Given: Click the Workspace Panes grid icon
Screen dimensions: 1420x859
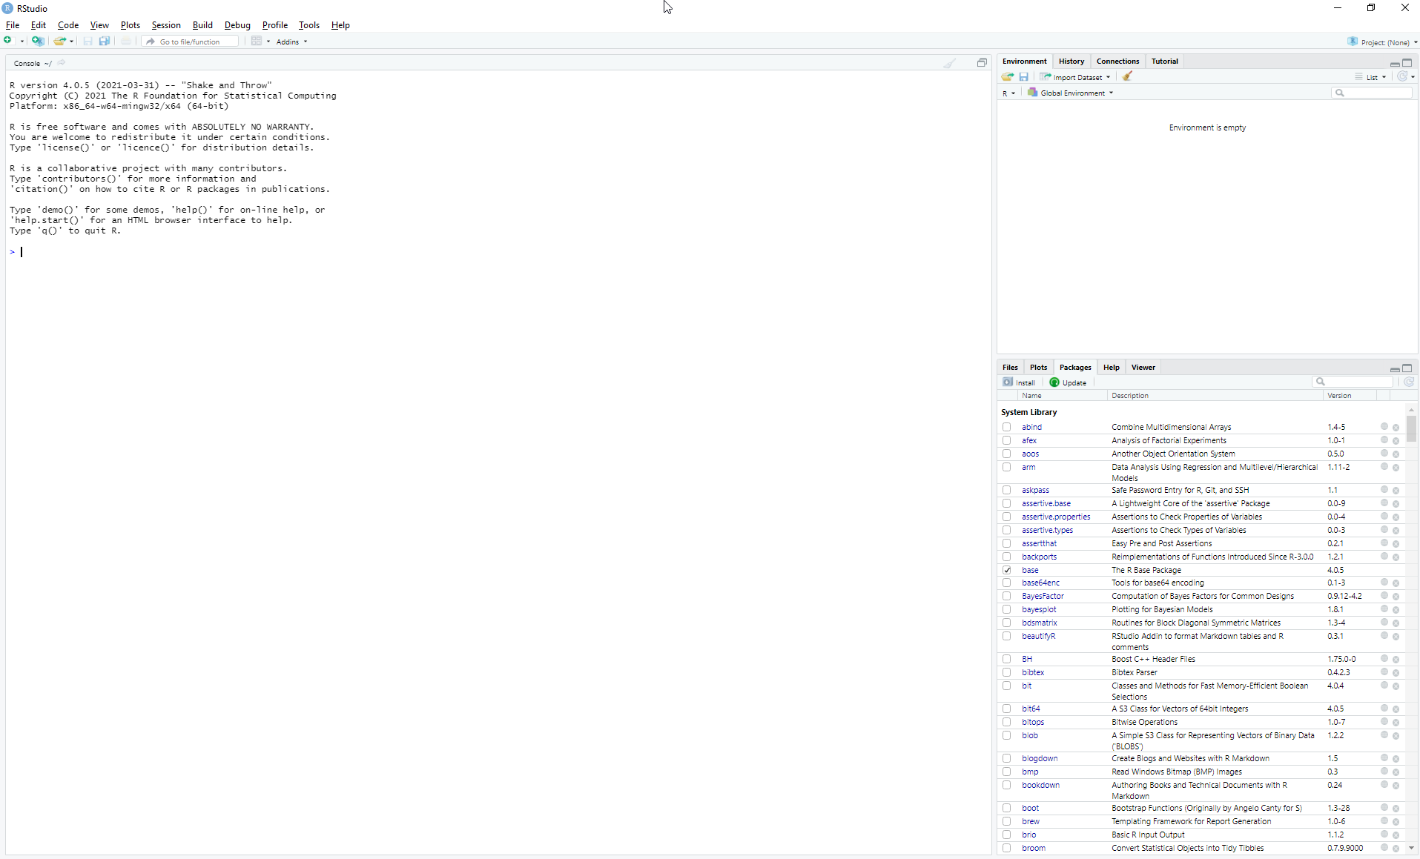Looking at the screenshot, I should point(257,41).
